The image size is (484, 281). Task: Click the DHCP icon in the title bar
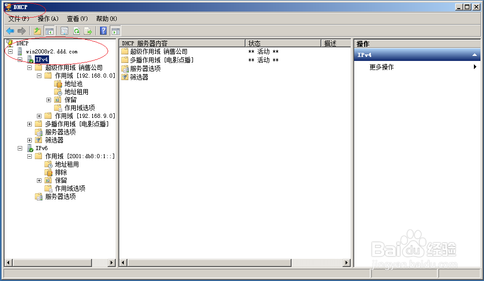pos(8,7)
